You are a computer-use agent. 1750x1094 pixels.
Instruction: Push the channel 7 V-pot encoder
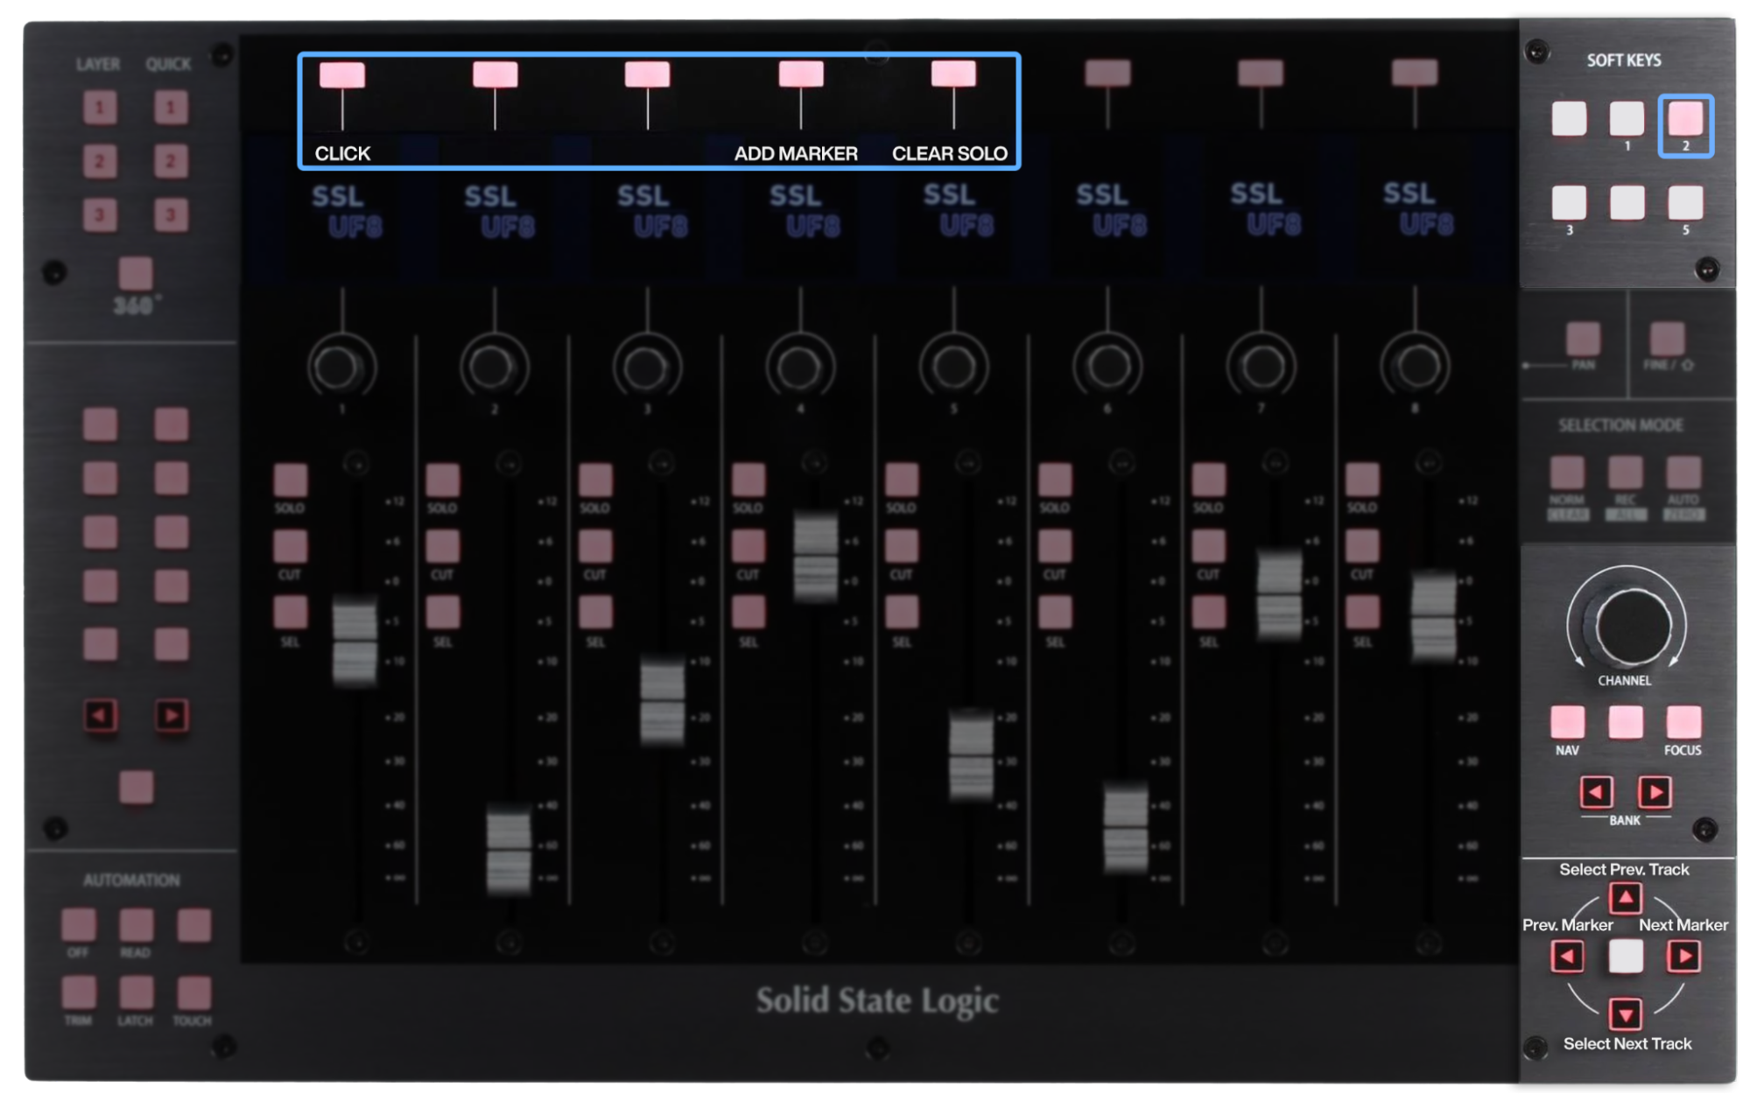coord(1262,368)
